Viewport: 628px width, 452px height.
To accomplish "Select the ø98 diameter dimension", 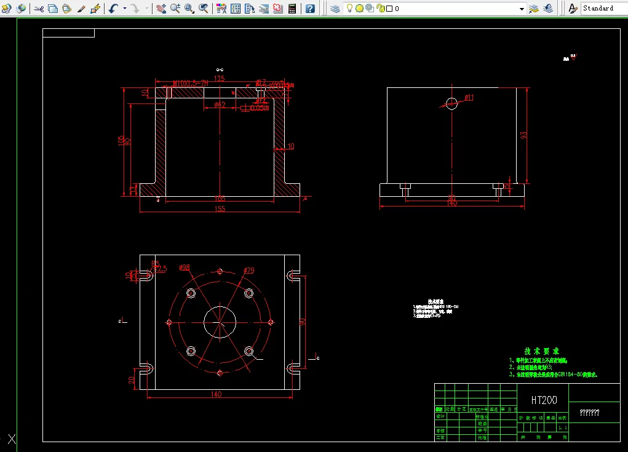I will coord(185,268).
